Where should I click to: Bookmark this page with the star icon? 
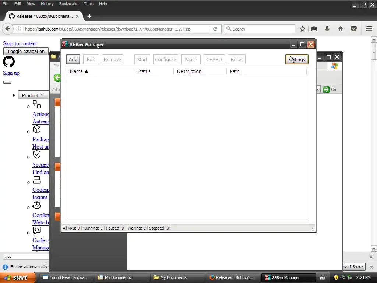(303, 29)
